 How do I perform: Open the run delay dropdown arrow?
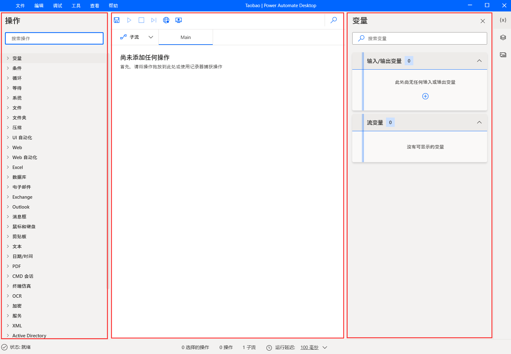point(325,348)
